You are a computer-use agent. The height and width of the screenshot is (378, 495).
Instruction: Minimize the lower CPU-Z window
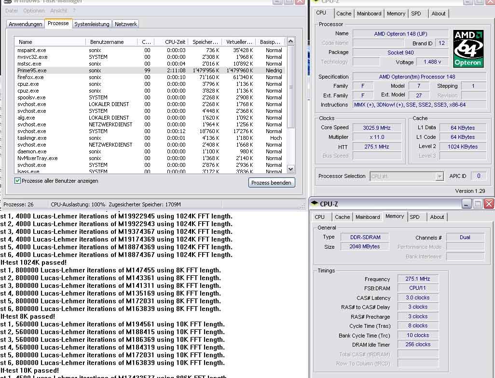pyautogui.click(x=466, y=204)
